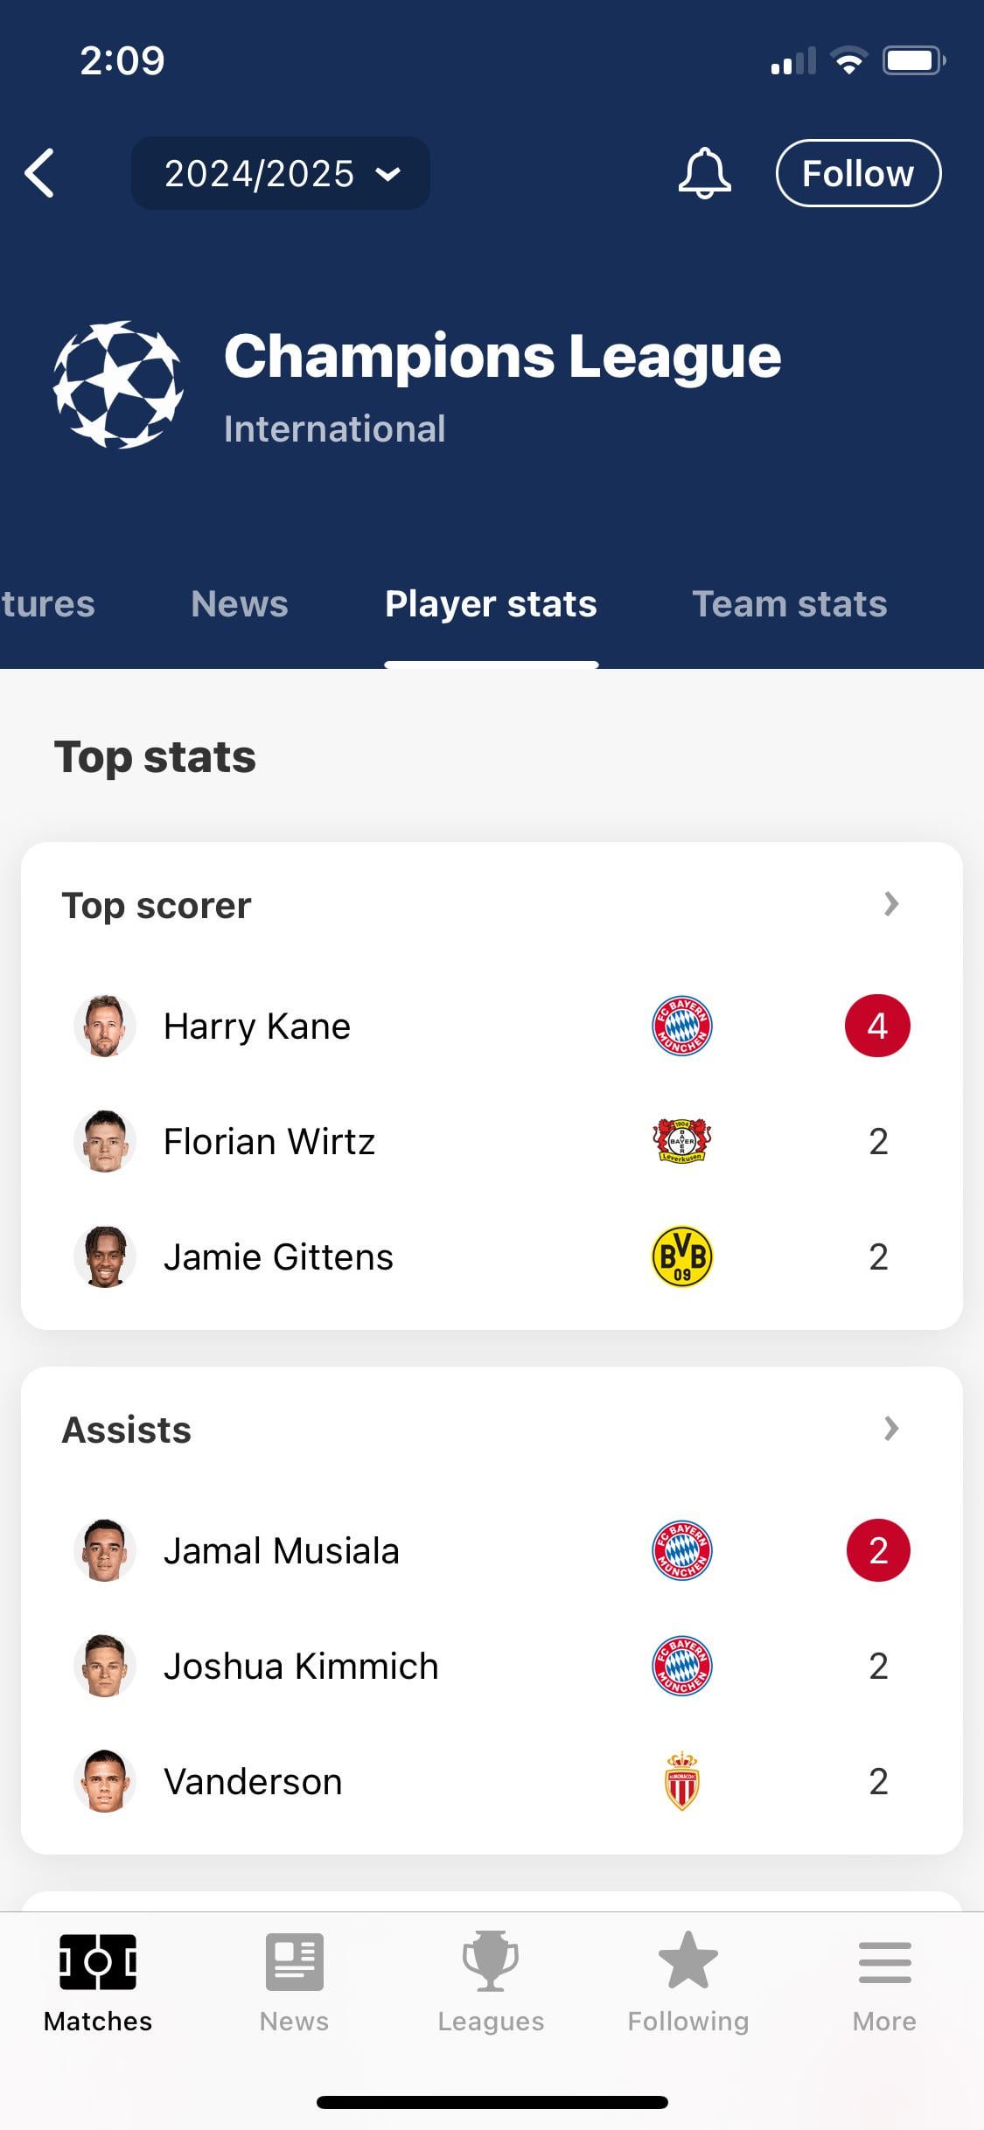
Task: Tap the Bayer Leverkusen club crest
Action: [x=682, y=1141]
